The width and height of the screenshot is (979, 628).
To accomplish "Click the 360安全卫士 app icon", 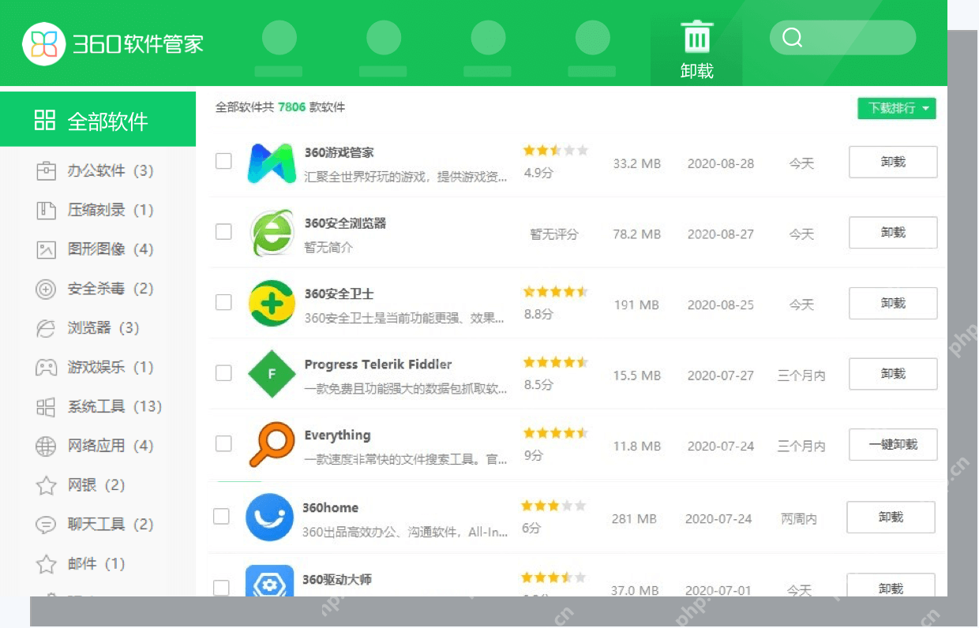I will (x=272, y=303).
